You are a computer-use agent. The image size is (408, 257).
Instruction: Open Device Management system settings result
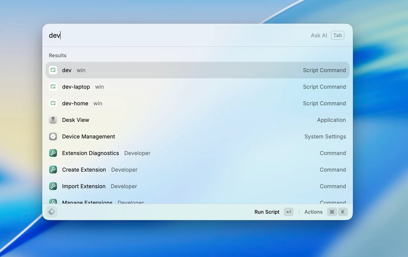(198, 136)
